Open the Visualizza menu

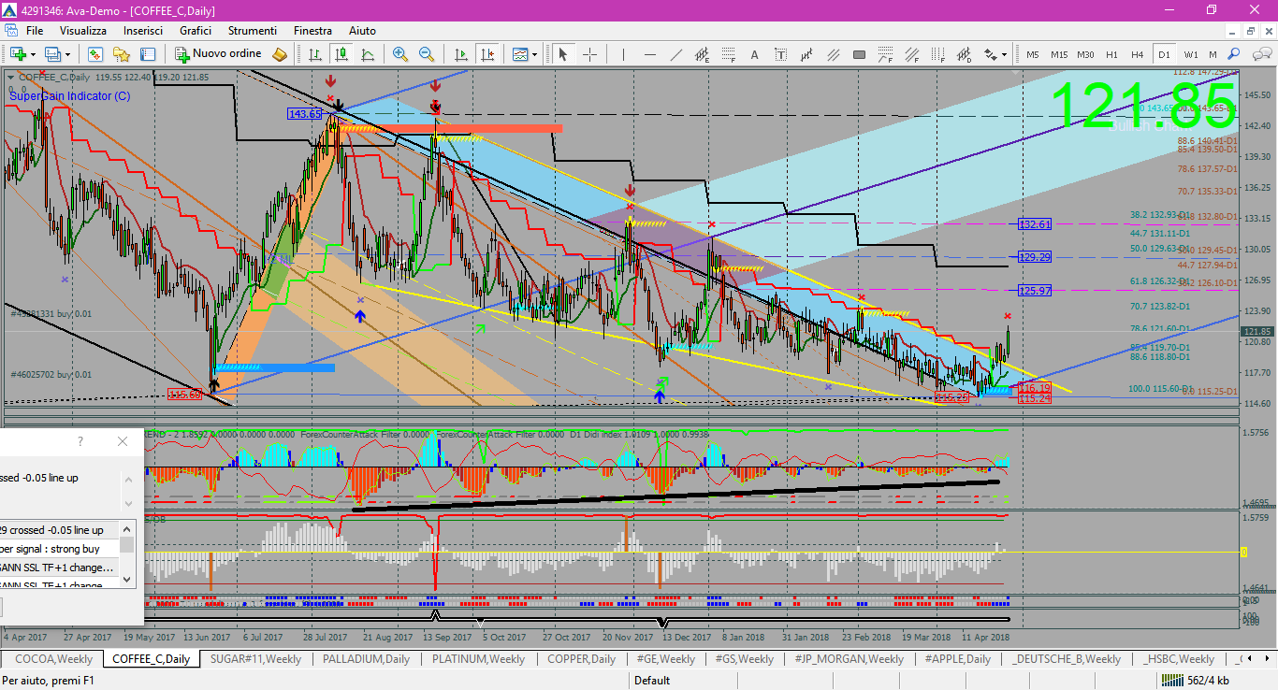click(83, 31)
